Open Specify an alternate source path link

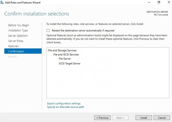click(66, 107)
